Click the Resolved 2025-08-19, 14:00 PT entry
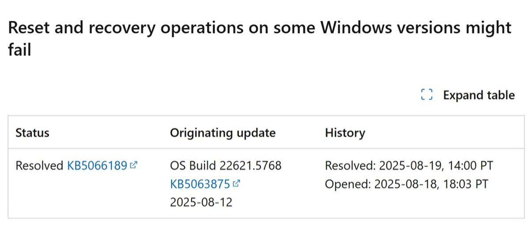The width and height of the screenshot is (530, 228). click(x=409, y=166)
